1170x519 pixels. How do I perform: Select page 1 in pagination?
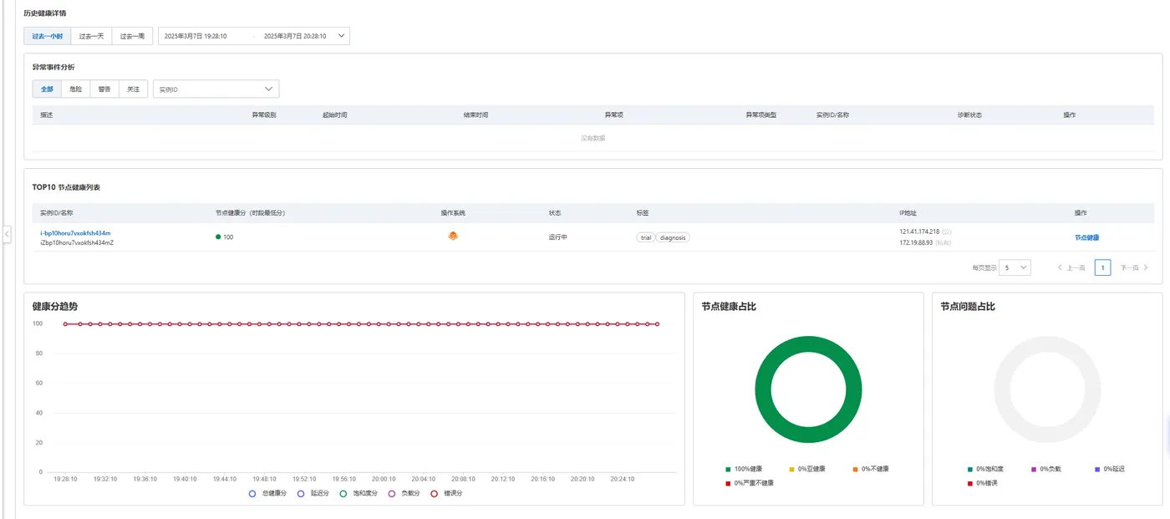(x=1102, y=267)
